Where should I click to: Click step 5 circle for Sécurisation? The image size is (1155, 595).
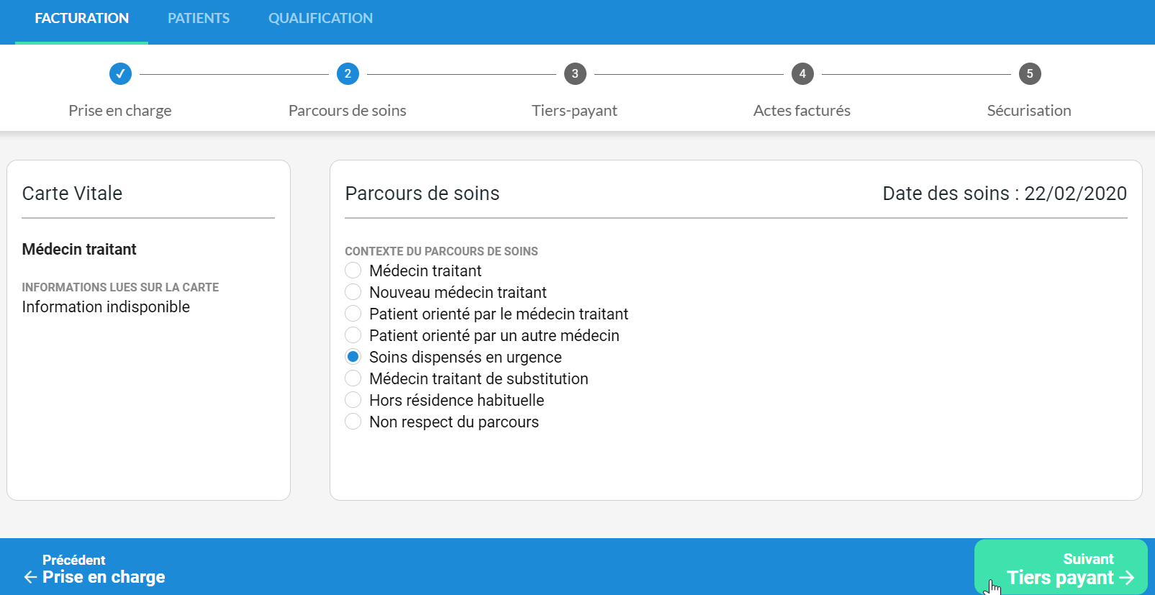click(x=1030, y=73)
